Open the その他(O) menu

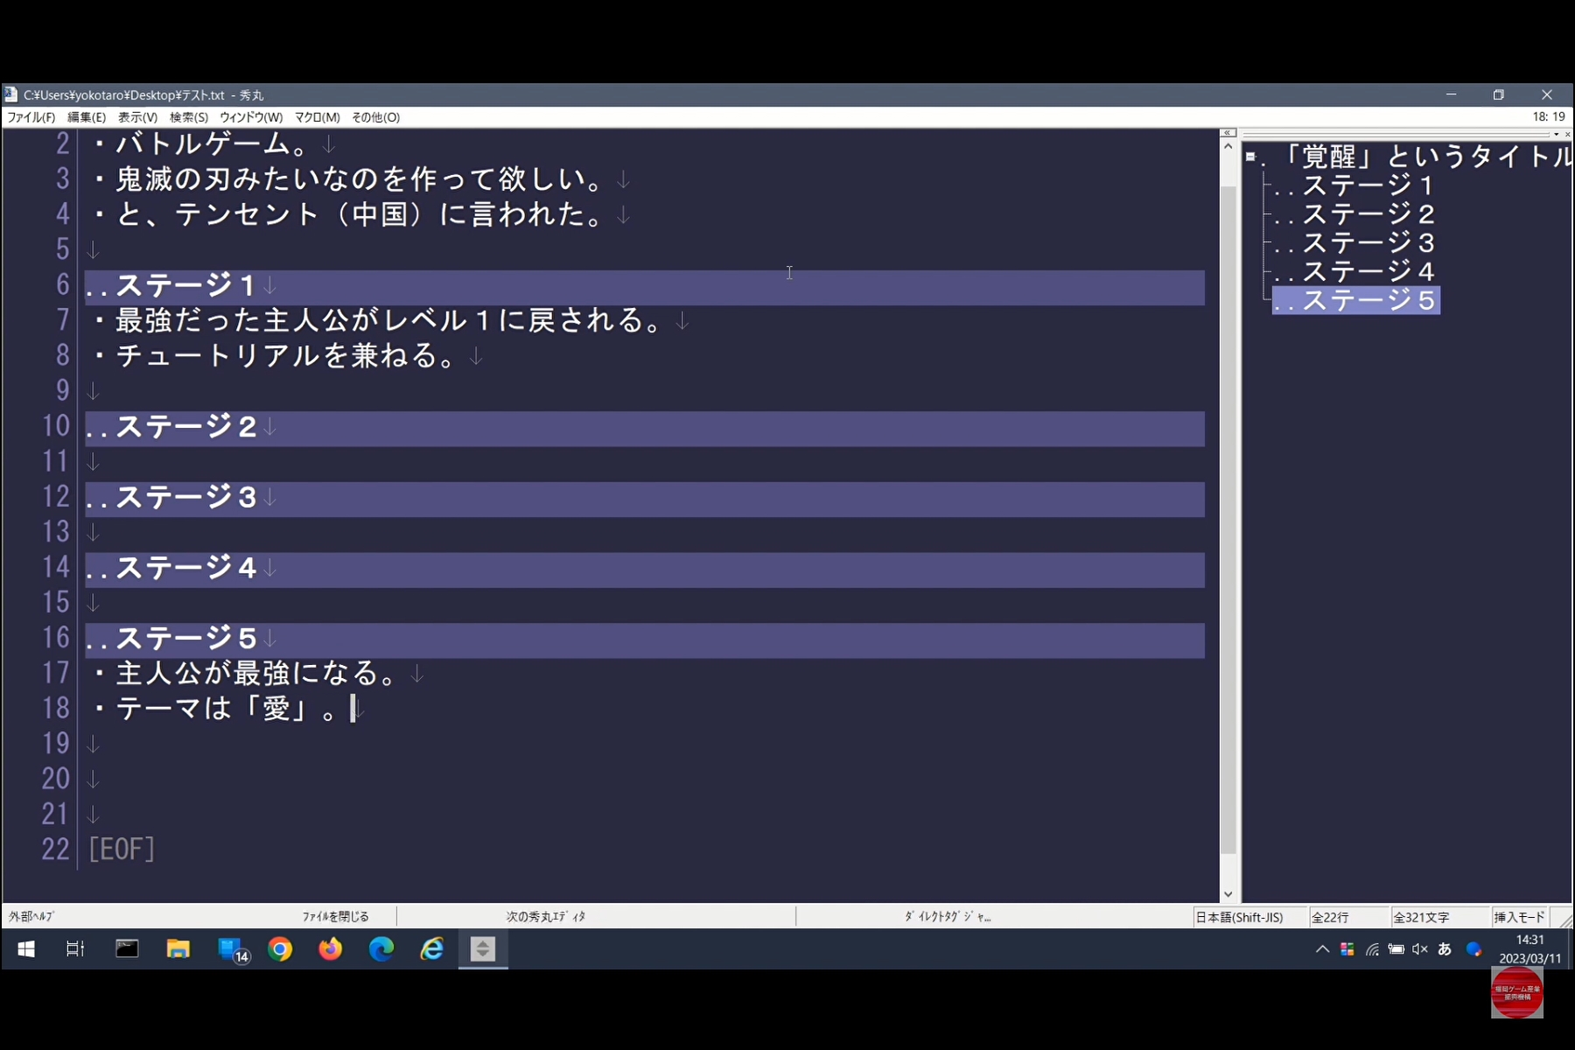pyautogui.click(x=376, y=117)
